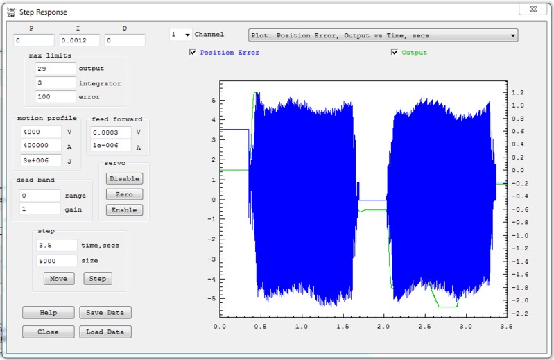The height and width of the screenshot is (360, 554).
Task: Click the Save Data button
Action: click(105, 313)
